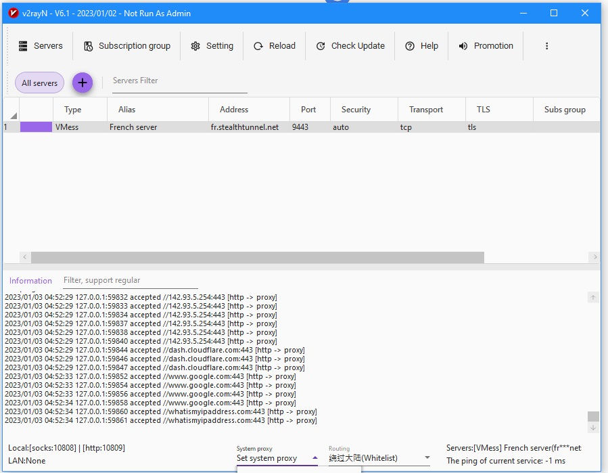Open the three-dot overflow menu

[546, 46]
